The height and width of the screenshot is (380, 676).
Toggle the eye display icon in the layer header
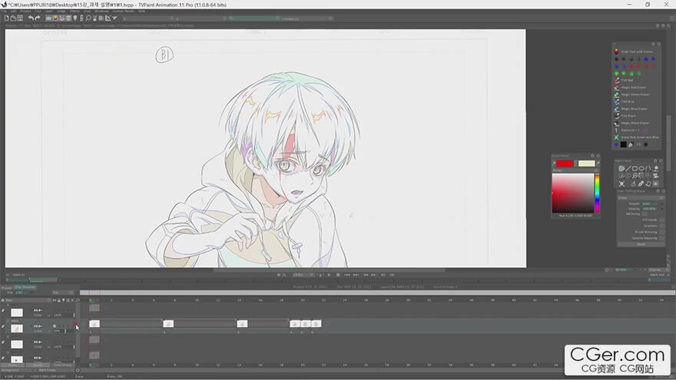click(x=55, y=300)
